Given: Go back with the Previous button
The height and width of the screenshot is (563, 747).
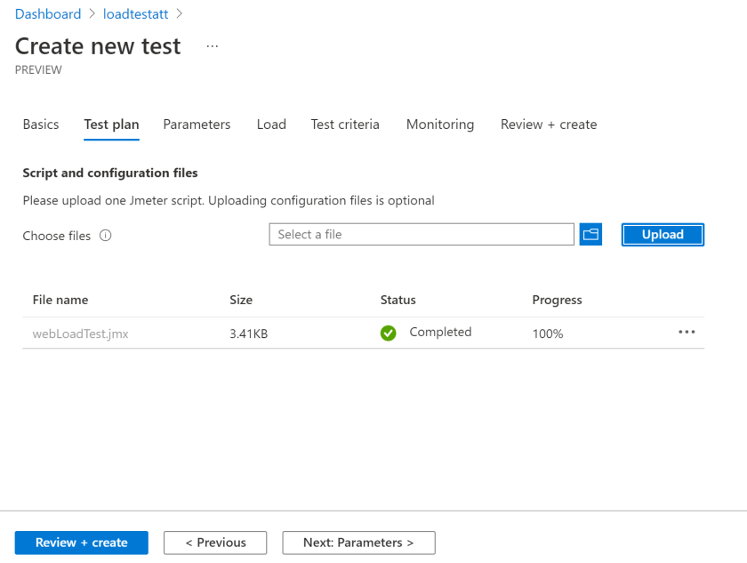Looking at the screenshot, I should (x=215, y=543).
